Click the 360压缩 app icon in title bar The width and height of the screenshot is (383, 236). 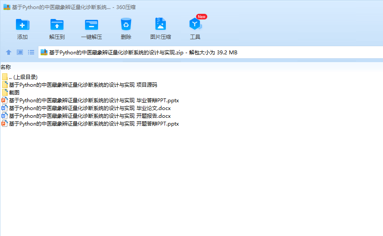(6, 7)
